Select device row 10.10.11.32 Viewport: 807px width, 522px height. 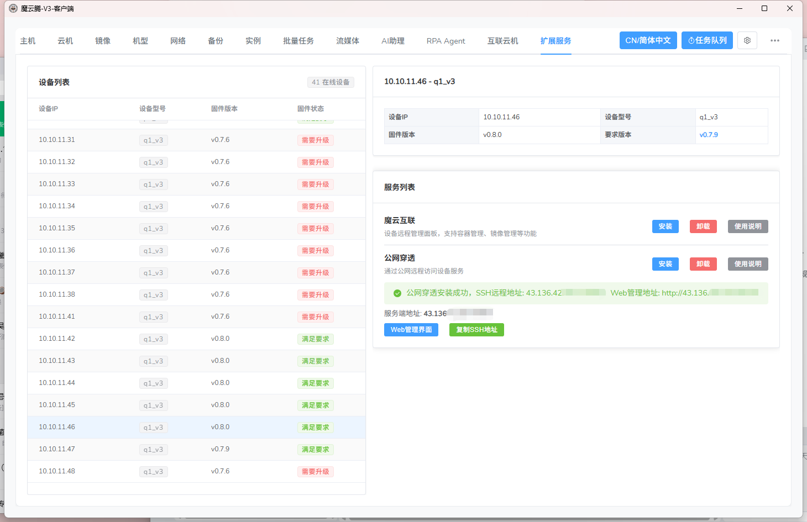[x=196, y=162]
